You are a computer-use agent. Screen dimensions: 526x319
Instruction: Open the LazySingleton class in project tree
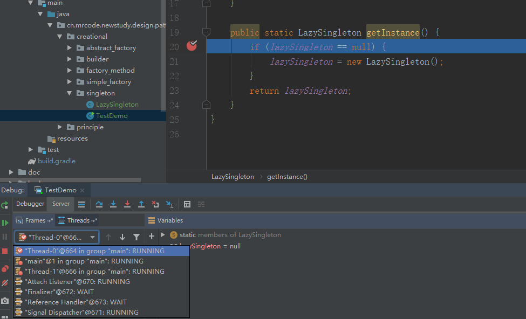click(x=117, y=105)
